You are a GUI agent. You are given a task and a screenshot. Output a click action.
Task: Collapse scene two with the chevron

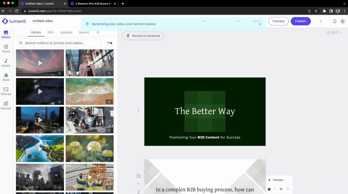tap(138, 184)
